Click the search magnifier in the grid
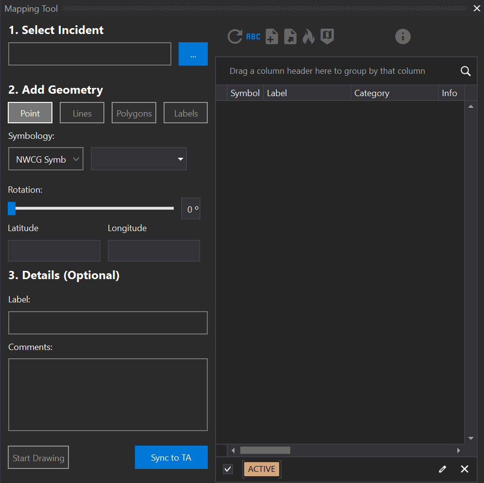This screenshot has height=483, width=484. (465, 71)
